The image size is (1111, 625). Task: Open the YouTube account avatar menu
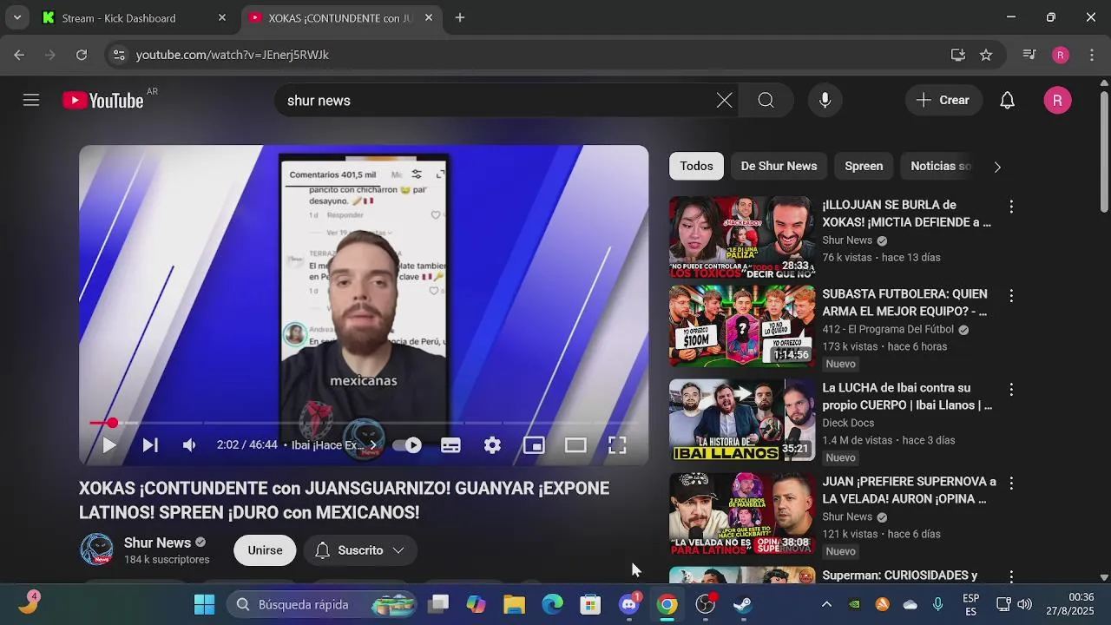1057,101
